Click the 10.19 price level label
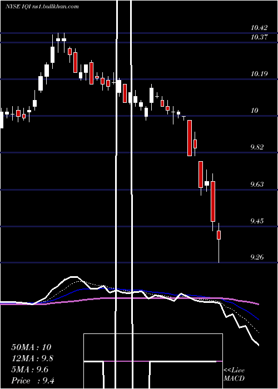 click(259, 74)
